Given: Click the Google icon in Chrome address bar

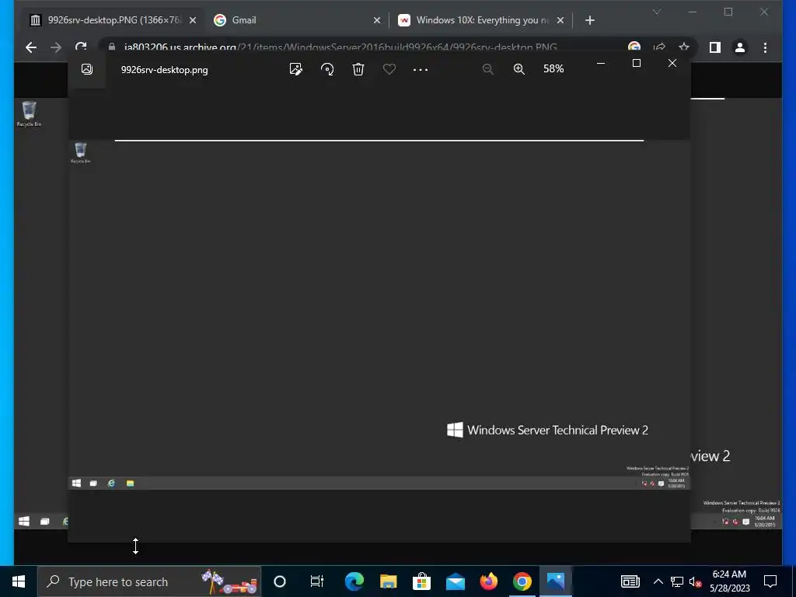Looking at the screenshot, I should click(x=634, y=47).
